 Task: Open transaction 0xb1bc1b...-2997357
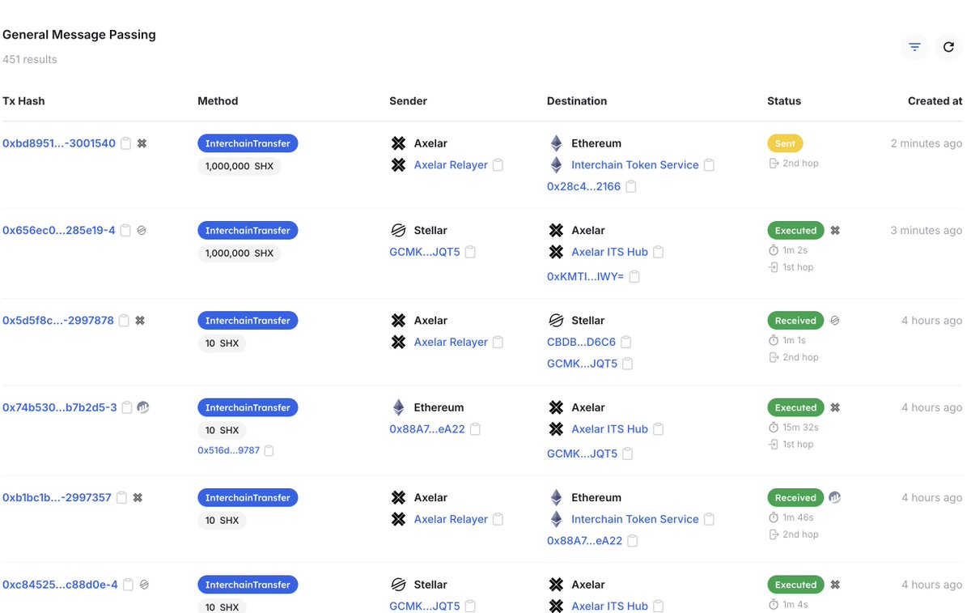[57, 498]
